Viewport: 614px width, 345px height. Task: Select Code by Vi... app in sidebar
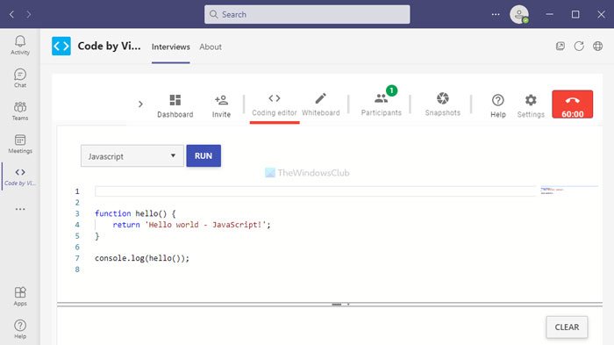pyautogui.click(x=20, y=176)
